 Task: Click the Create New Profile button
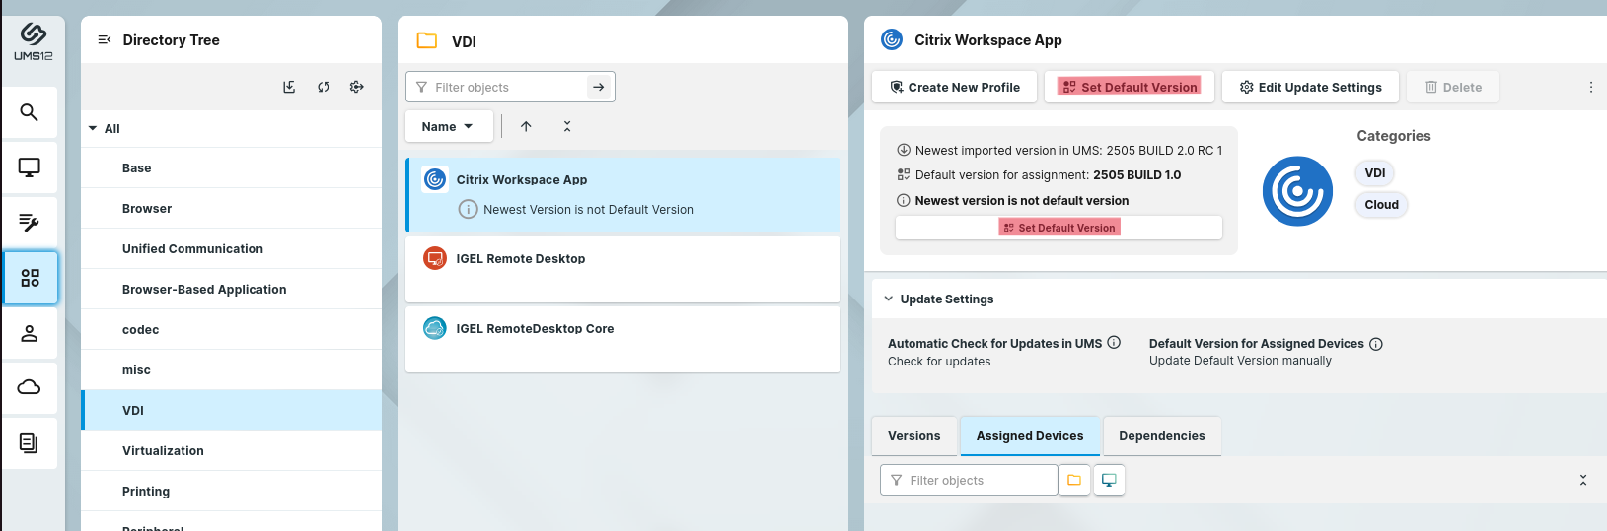pos(954,87)
